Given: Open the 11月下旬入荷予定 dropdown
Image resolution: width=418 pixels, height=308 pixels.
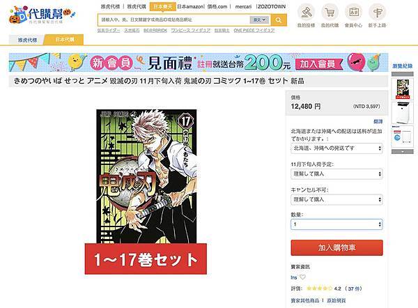Looking at the screenshot, I should point(336,174).
